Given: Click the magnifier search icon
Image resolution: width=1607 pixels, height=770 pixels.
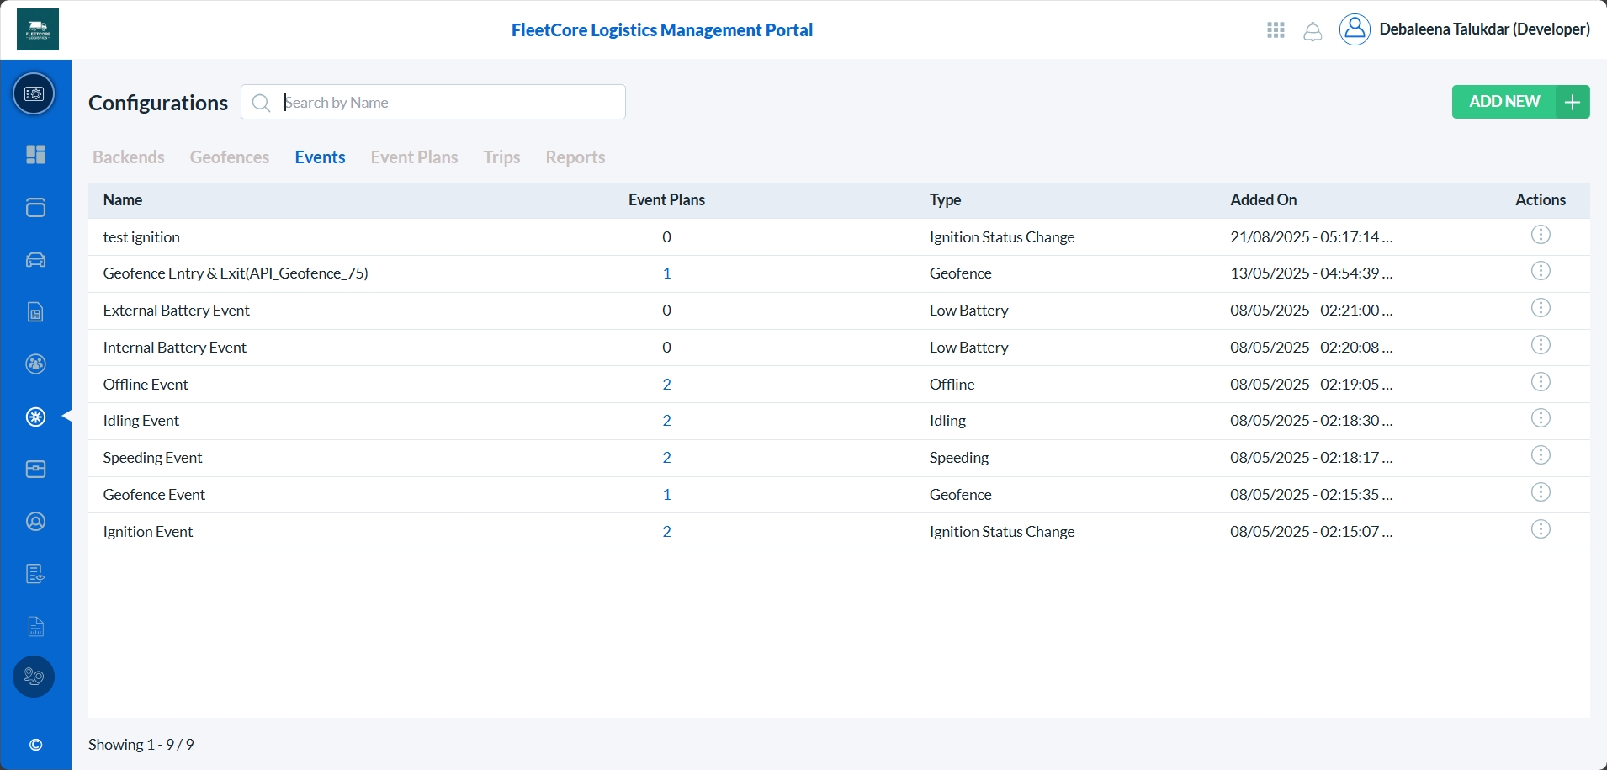Looking at the screenshot, I should [262, 103].
